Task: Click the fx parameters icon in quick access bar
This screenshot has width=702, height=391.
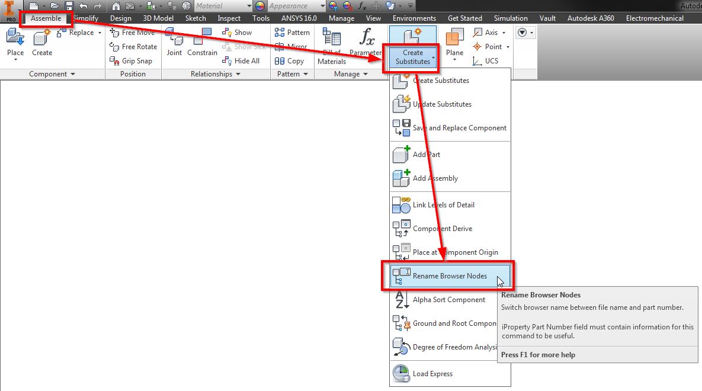Action: (362, 6)
